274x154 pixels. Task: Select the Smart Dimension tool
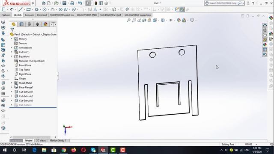[12, 9]
